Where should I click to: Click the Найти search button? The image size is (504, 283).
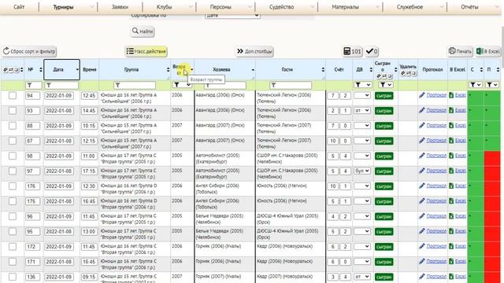143,31
